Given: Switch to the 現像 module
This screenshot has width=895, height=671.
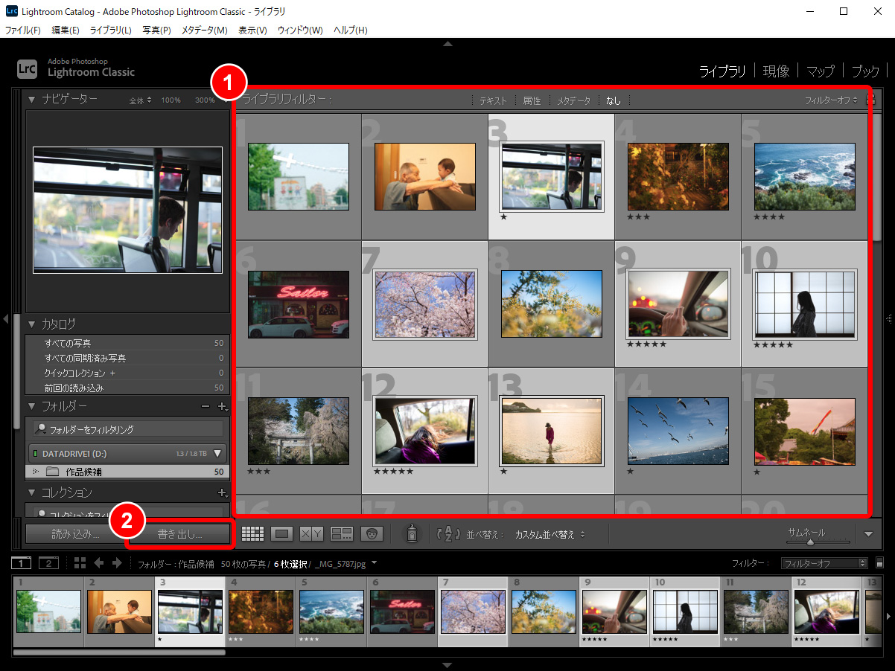Looking at the screenshot, I should (776, 71).
